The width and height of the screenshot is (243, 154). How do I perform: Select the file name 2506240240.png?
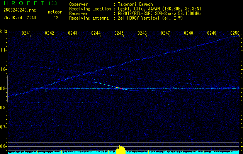coord(20,10)
